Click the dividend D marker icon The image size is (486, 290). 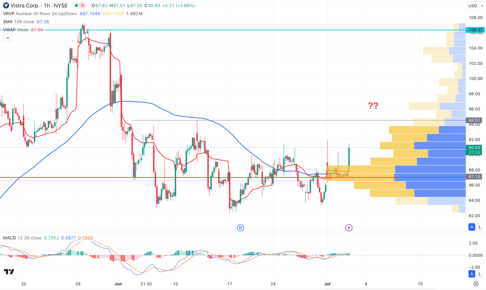tap(240, 228)
